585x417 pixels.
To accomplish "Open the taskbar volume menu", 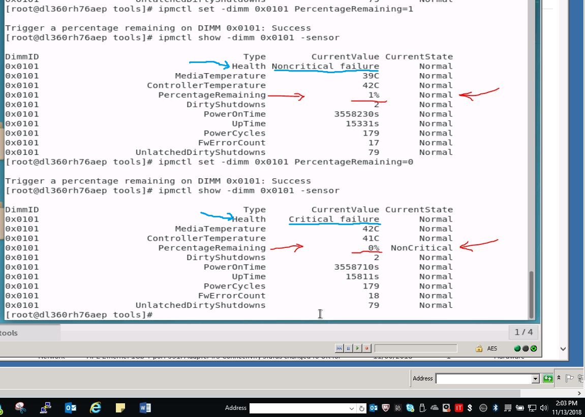I will pyautogui.click(x=544, y=407).
